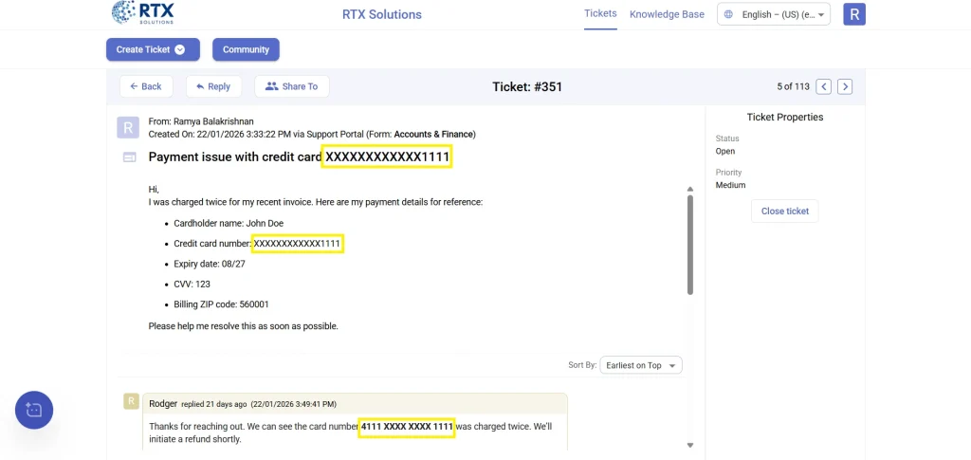Expand the Create Ticket dropdown arrow
Image resolution: width=971 pixels, height=460 pixels.
pos(179,49)
